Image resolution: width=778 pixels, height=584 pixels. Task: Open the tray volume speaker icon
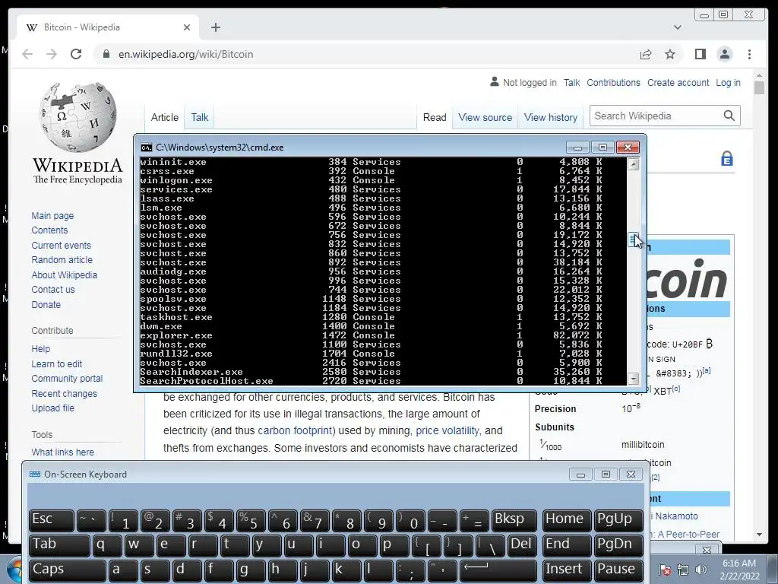(x=701, y=570)
